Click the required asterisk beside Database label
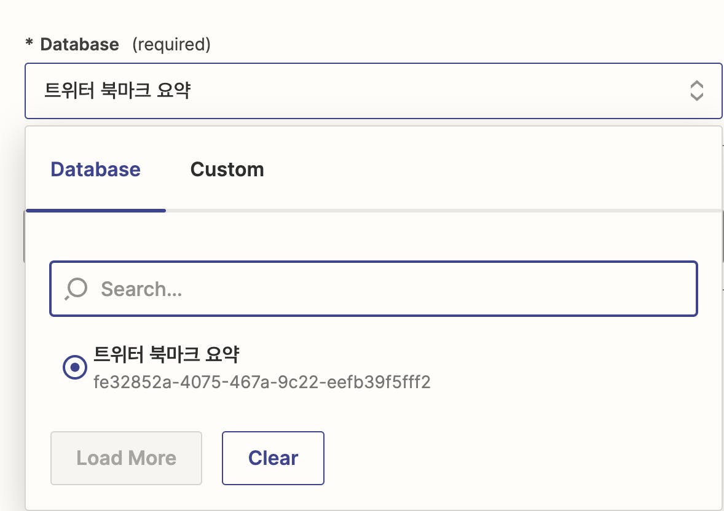The width and height of the screenshot is (724, 511). (x=29, y=44)
